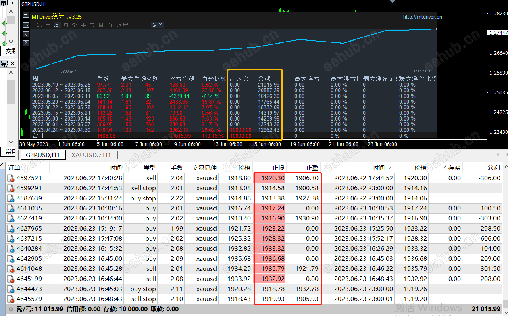Collapse the MTDriver statistics panel

(26, 15)
